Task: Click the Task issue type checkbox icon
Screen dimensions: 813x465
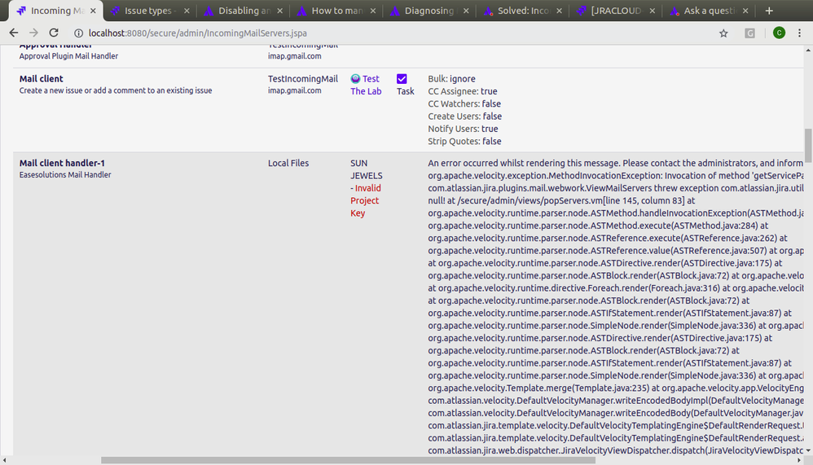Action: [402, 79]
